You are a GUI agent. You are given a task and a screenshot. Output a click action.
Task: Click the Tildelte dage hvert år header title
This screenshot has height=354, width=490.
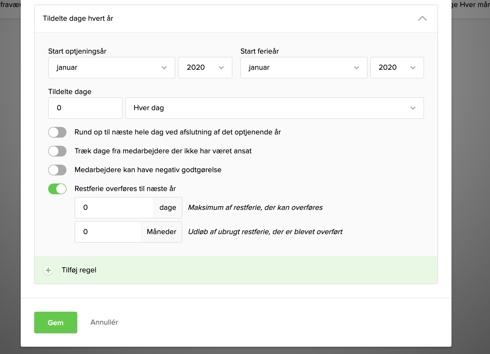pyautogui.click(x=78, y=18)
